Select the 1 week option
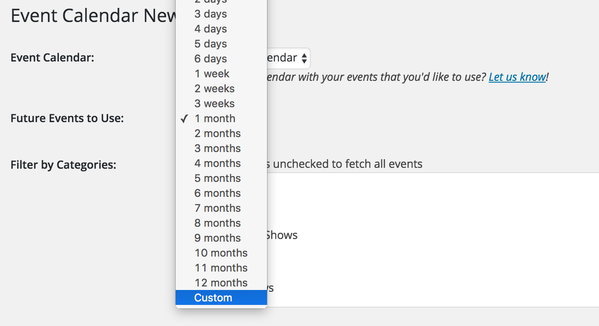Viewport: 599px width, 326px height. [x=221, y=74]
